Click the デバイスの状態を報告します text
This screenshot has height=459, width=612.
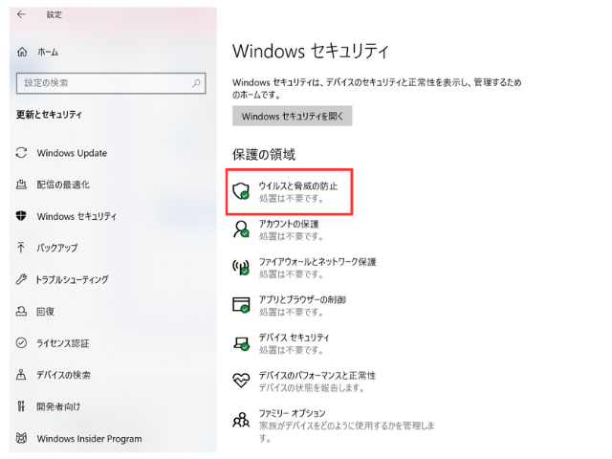click(x=312, y=388)
